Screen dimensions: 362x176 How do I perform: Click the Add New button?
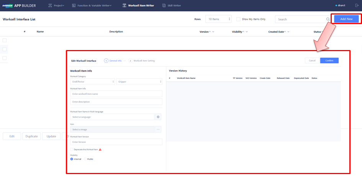pyautogui.click(x=346, y=19)
